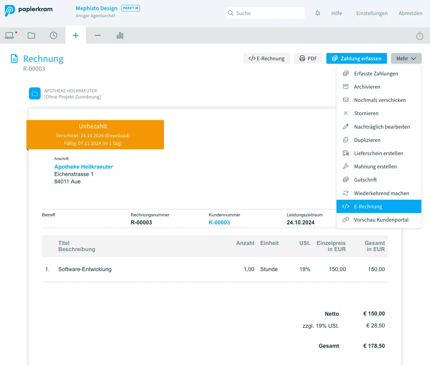
Task: Click the stopwatch timer icon
Action: pyautogui.click(x=420, y=36)
